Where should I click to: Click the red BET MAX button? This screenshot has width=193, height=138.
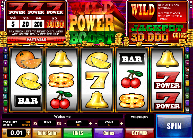point(139,133)
